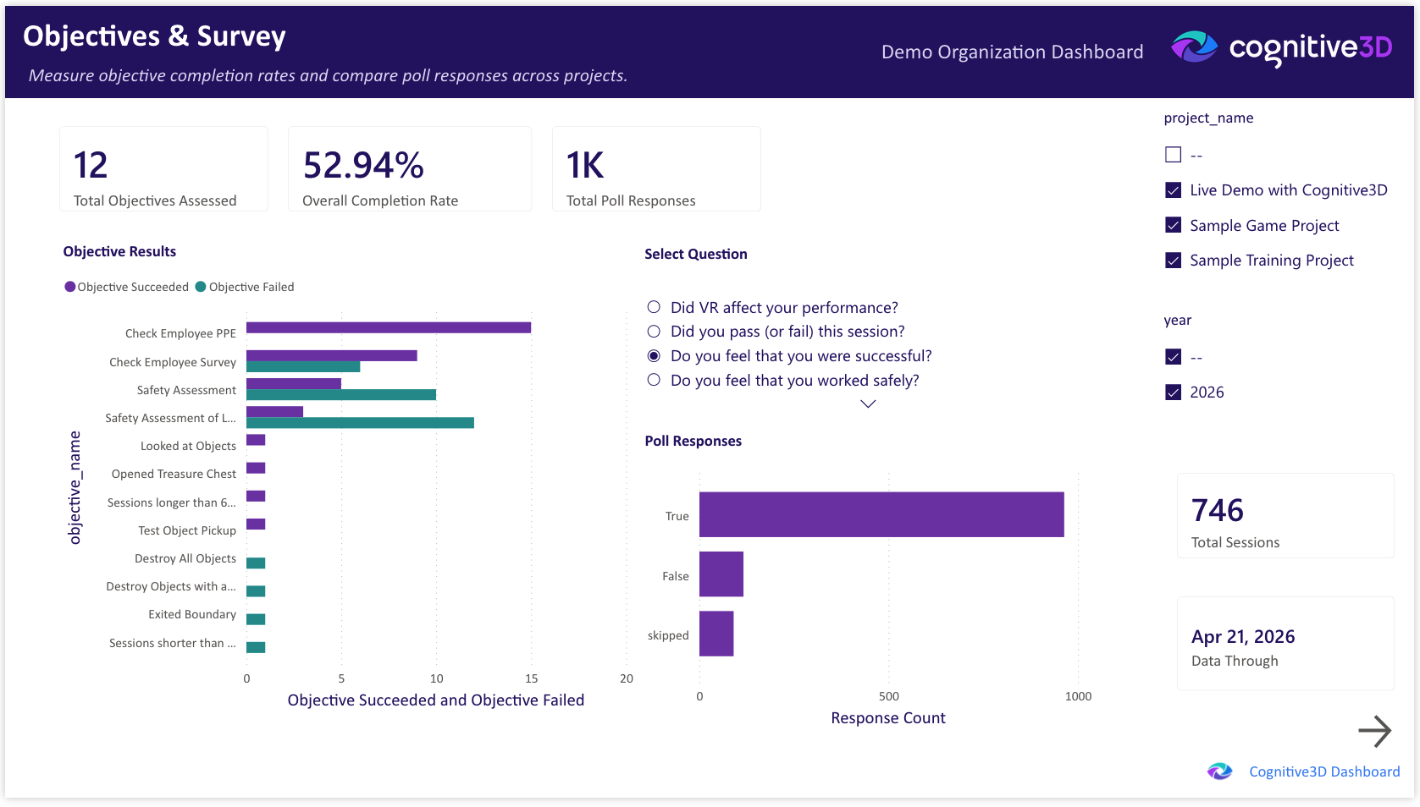Expand the question list with the chevron

(867, 403)
